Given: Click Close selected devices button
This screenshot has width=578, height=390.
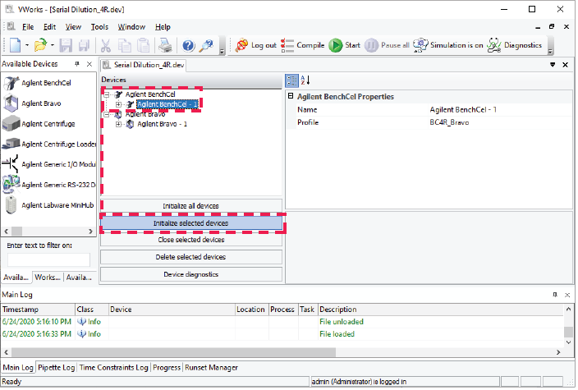Looking at the screenshot, I should pyautogui.click(x=191, y=240).
